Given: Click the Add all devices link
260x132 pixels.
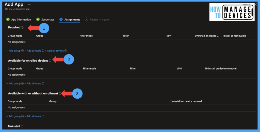Looking at the screenshot, I should tap(54, 51).
